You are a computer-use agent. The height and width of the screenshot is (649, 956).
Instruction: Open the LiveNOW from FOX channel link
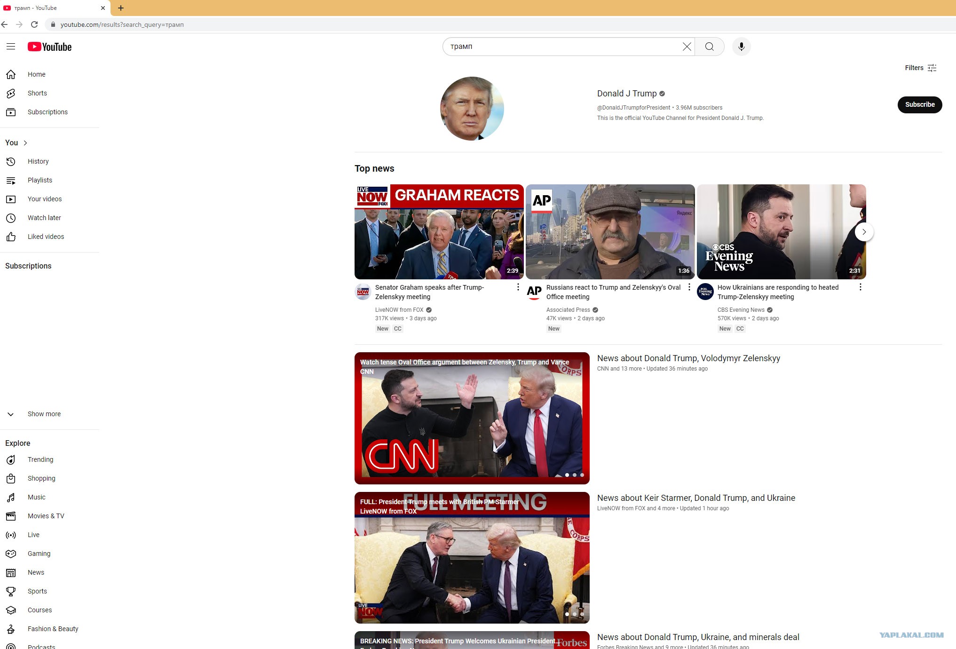click(x=399, y=310)
